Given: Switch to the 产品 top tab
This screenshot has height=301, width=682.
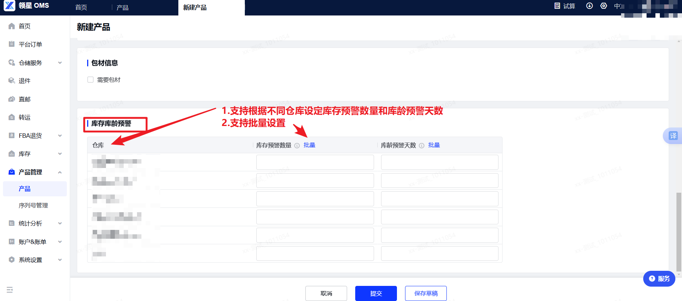Looking at the screenshot, I should click(x=123, y=7).
